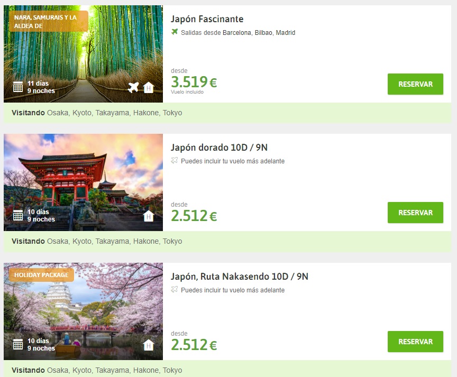Select the bamboo forest trip thumbnail
This screenshot has width=457, height=377.
pos(84,54)
